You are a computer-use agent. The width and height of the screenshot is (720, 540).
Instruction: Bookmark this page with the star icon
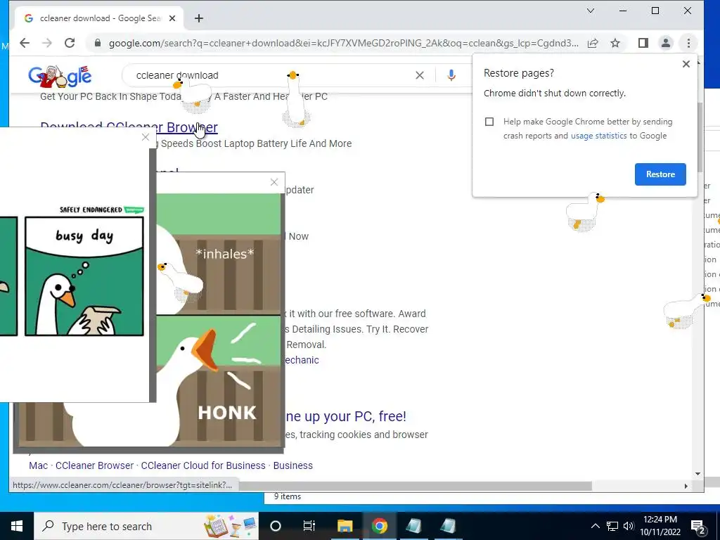tap(615, 43)
